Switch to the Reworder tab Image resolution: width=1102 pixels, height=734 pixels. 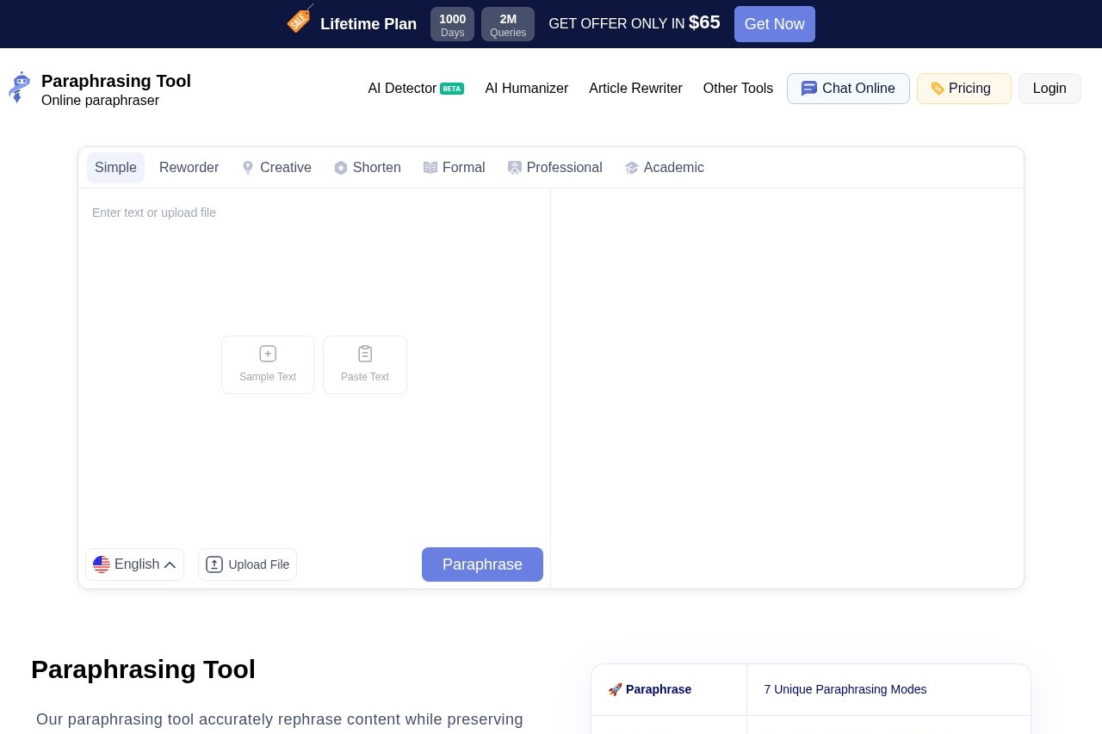pos(189,168)
